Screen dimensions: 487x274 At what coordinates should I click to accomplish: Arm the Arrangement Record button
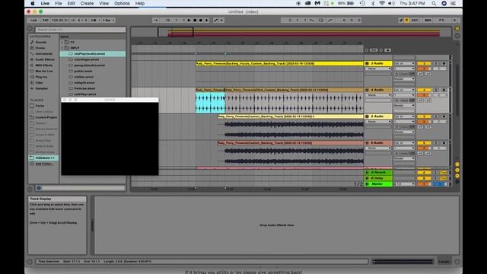coord(201,21)
